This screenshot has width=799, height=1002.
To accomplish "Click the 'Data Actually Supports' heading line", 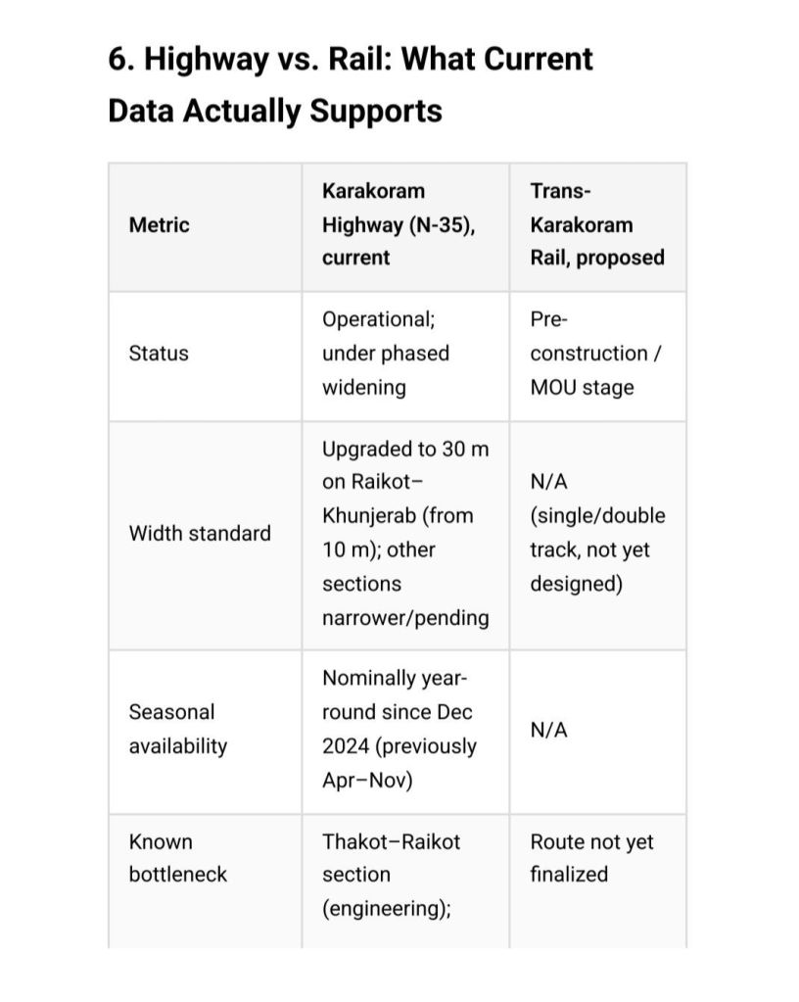I will (x=274, y=111).
